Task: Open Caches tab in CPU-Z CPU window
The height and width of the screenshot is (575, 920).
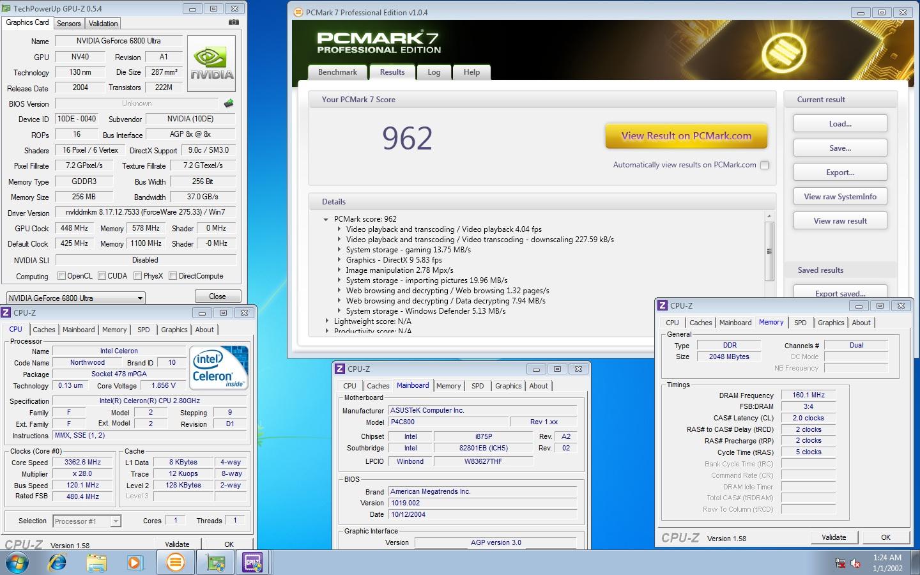Action: point(43,330)
